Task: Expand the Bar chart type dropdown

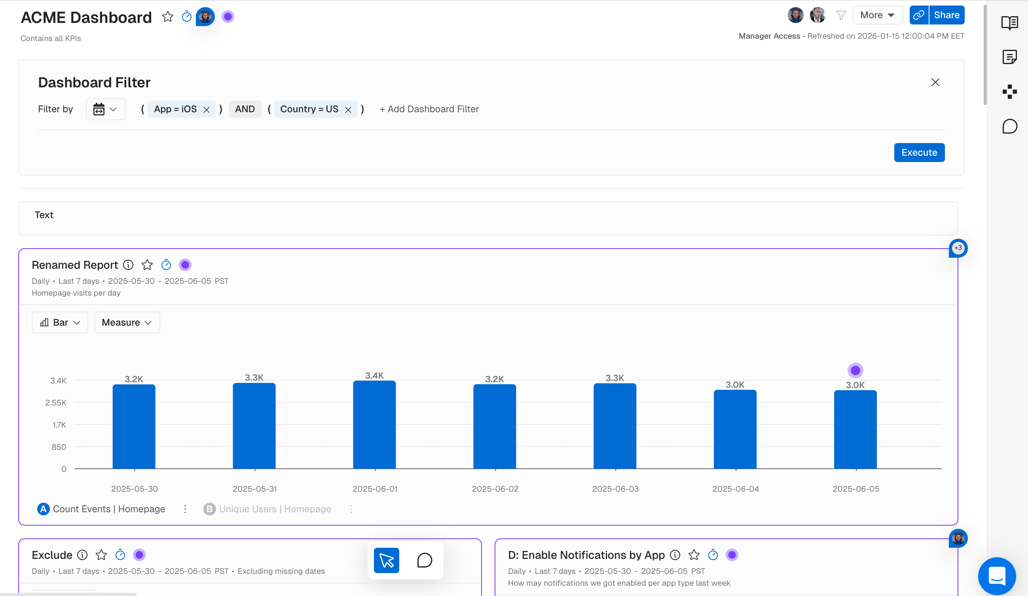Action: [x=60, y=322]
